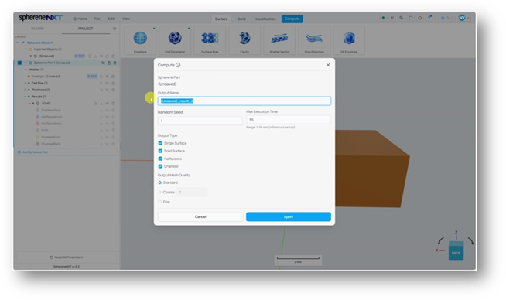Open the Envelope tool
This screenshot has height=300, width=506.
click(x=140, y=40)
